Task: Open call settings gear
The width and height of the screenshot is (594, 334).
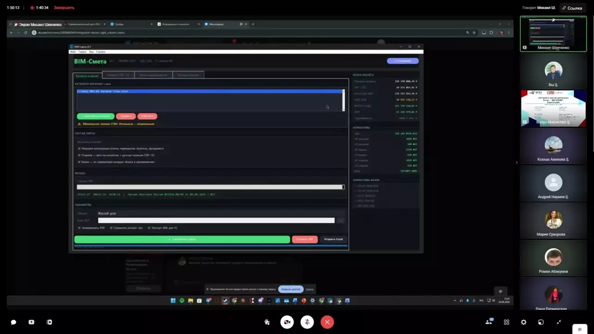Action: (523, 322)
